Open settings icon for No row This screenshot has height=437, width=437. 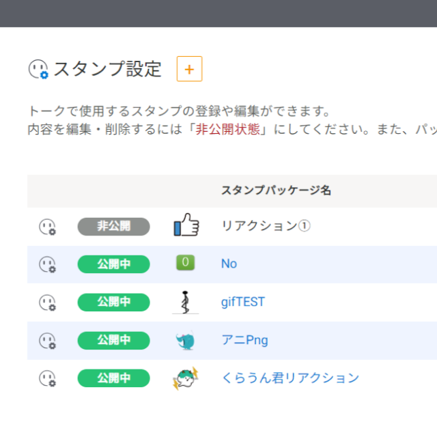(47, 264)
